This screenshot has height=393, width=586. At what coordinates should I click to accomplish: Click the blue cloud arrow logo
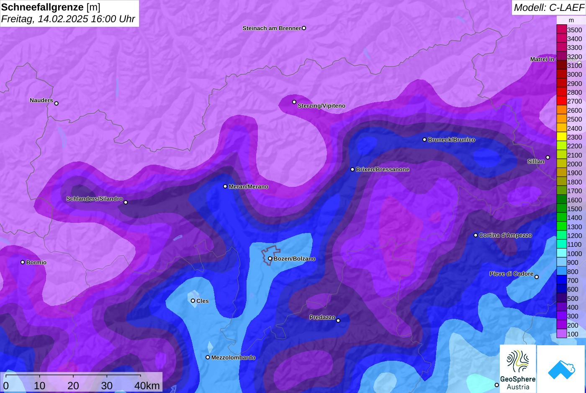(x=561, y=369)
